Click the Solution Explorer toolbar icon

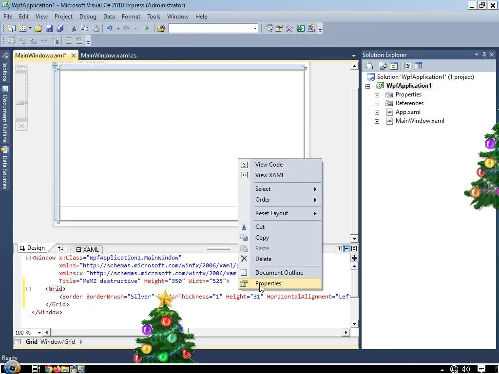coord(269,29)
